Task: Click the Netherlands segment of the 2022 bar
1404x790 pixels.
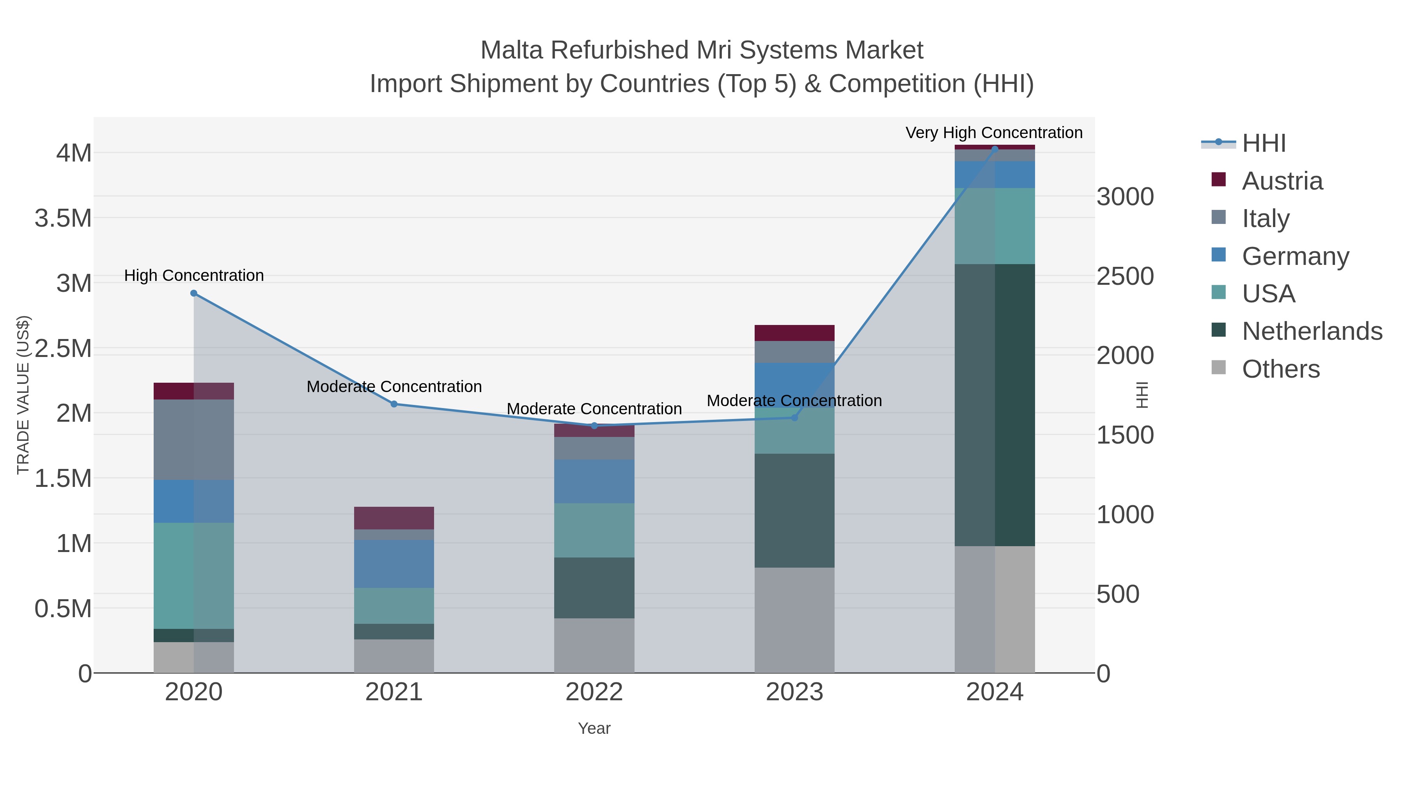Action: pos(594,588)
